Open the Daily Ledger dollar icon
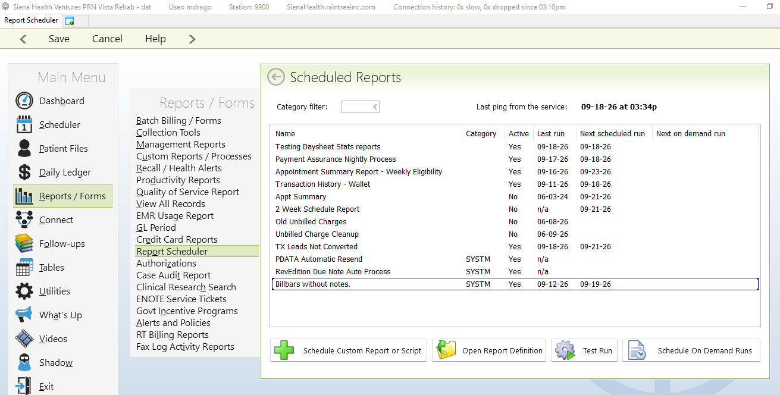The image size is (780, 395). (24, 172)
